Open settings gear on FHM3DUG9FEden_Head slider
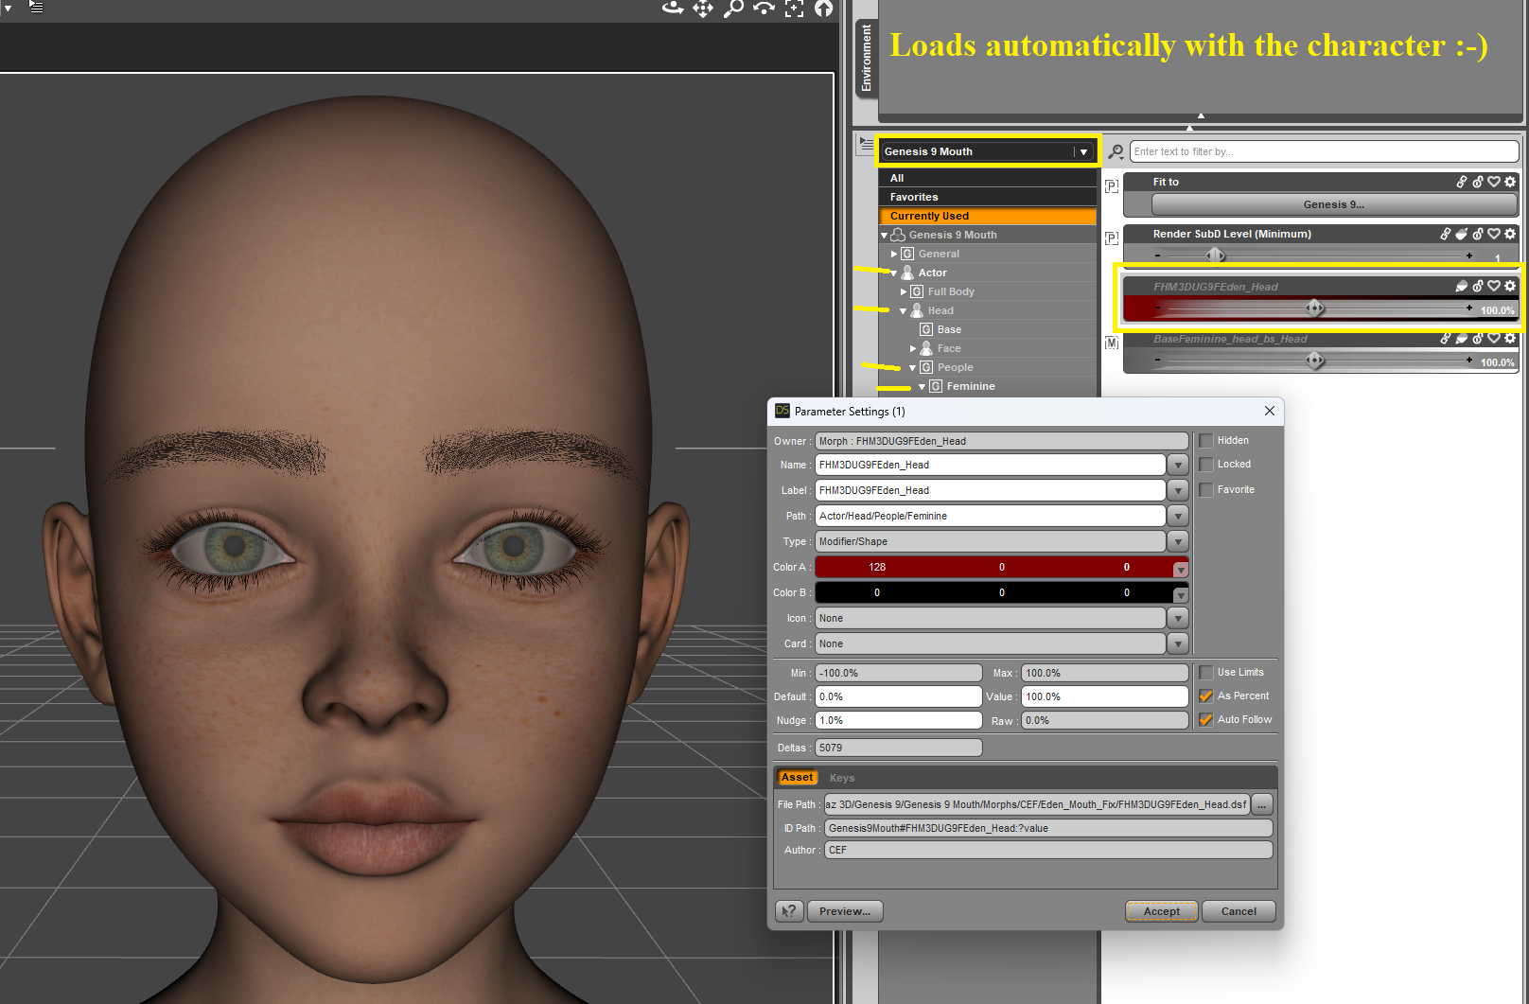This screenshot has width=1529, height=1004. point(1510,286)
